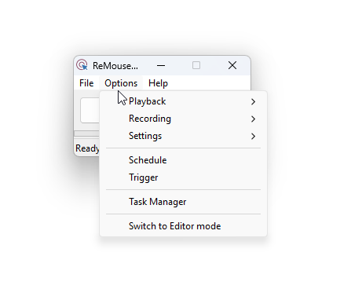
Task: Click the disabled maximize button
Action: pos(196,65)
